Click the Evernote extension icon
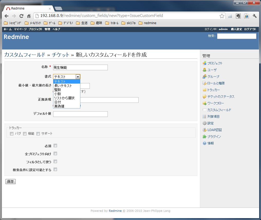 click(238, 16)
